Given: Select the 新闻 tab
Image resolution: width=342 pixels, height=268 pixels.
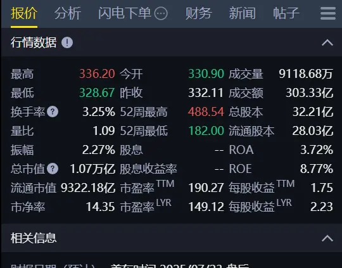Looking at the screenshot, I should tap(243, 13).
